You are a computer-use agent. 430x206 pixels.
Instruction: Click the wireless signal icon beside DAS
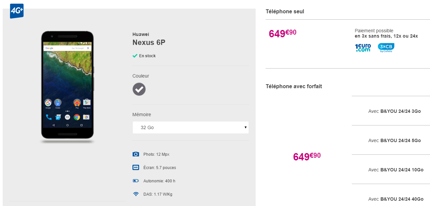point(136,194)
